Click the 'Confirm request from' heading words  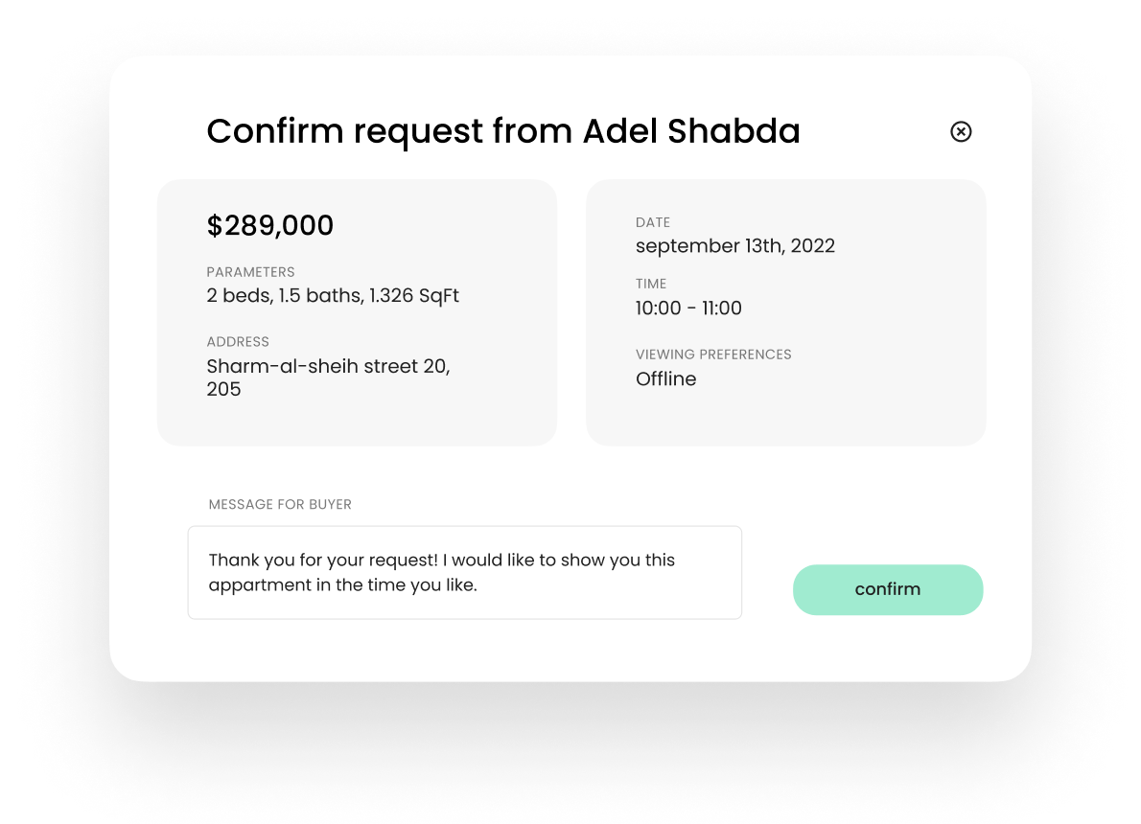[390, 131]
